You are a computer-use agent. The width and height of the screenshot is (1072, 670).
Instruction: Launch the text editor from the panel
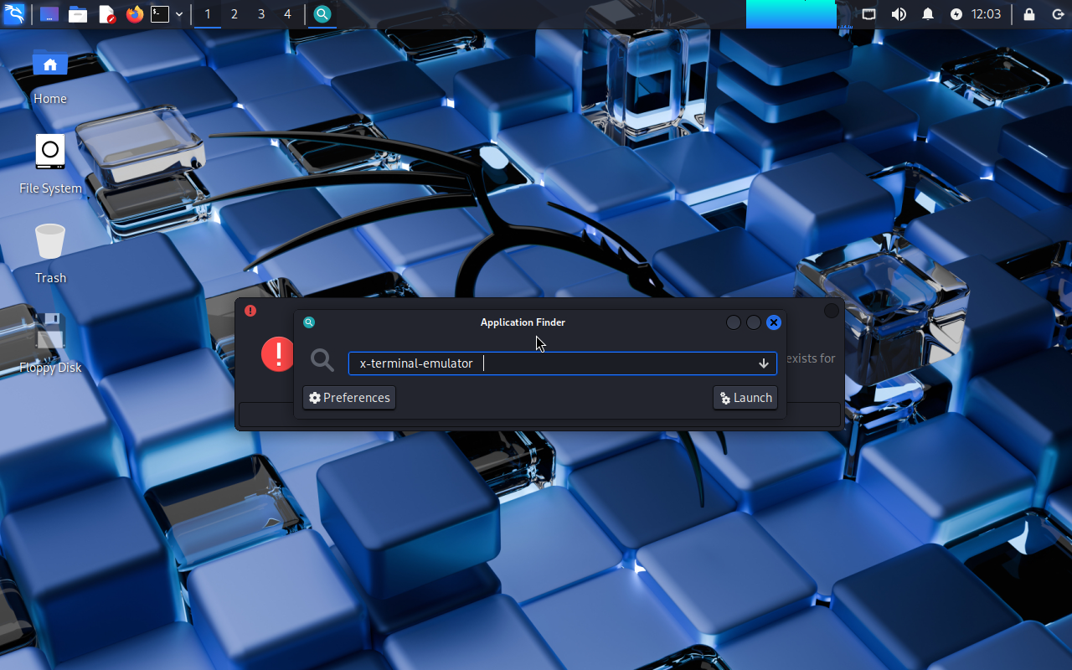coord(106,14)
